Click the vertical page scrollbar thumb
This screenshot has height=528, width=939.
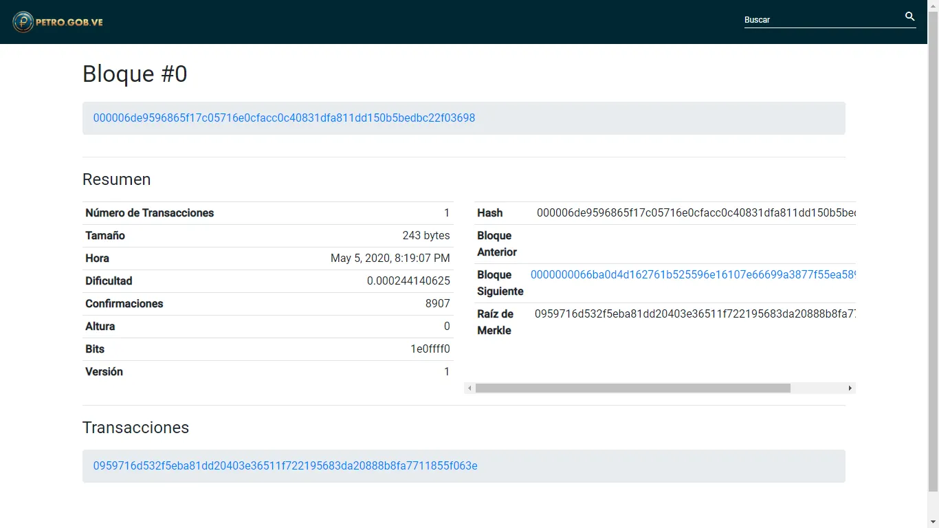point(933,247)
